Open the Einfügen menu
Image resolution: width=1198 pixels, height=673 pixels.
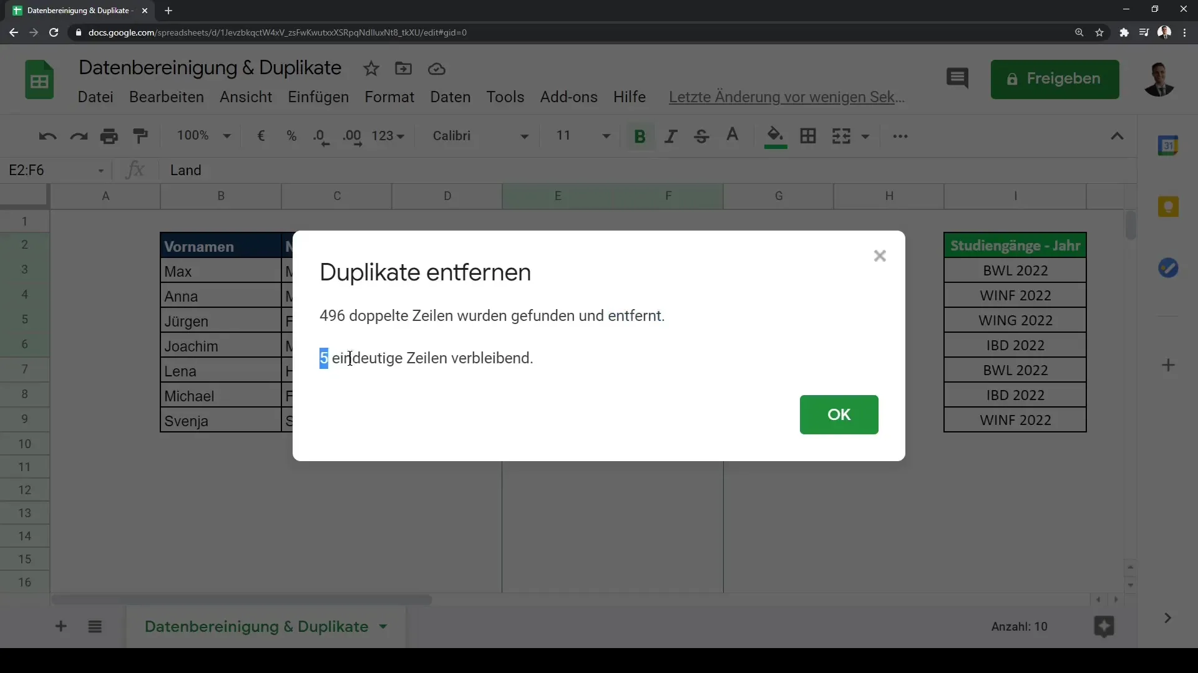coord(318,97)
